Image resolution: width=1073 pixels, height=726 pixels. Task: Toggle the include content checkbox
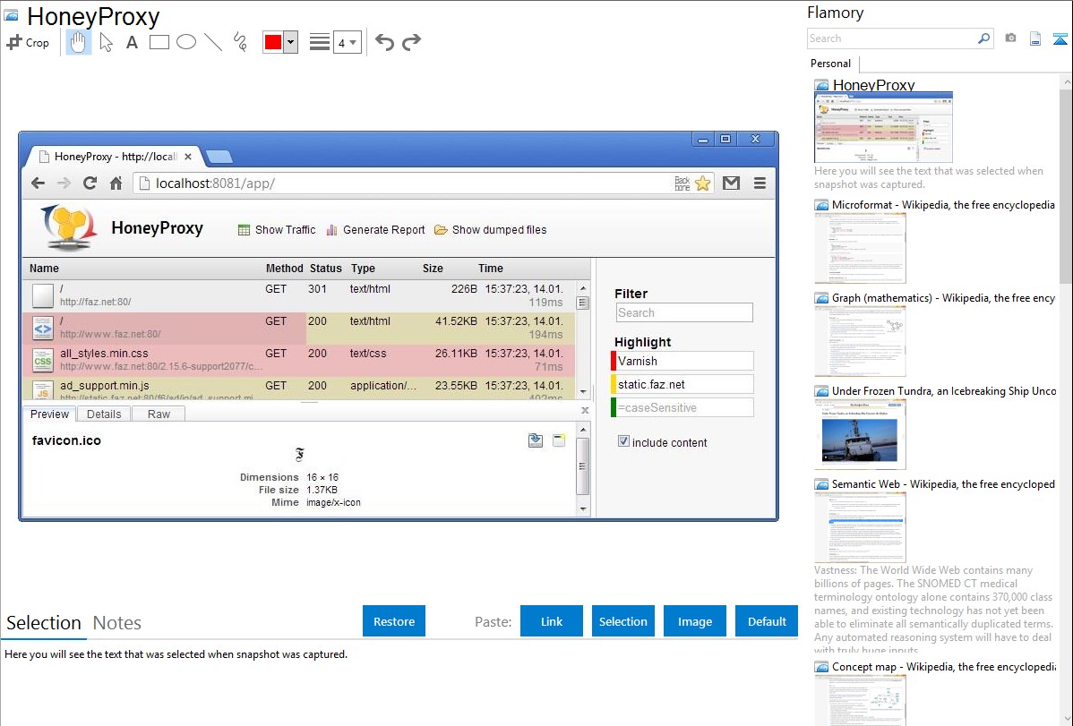tap(623, 441)
